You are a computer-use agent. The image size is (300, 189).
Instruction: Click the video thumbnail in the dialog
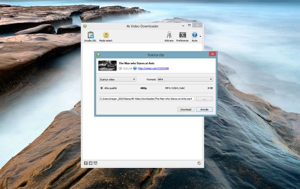pyautogui.click(x=107, y=66)
